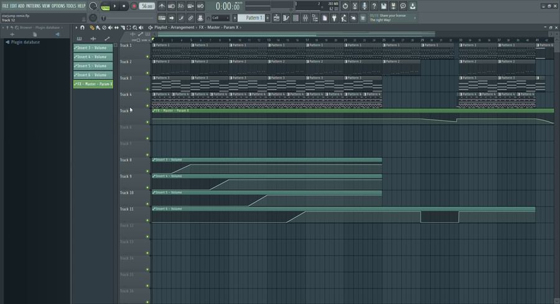Viewport: 560px width, 304px height.
Task: Select the Zoom magnifier tool in Playlist
Action: [x=134, y=27]
